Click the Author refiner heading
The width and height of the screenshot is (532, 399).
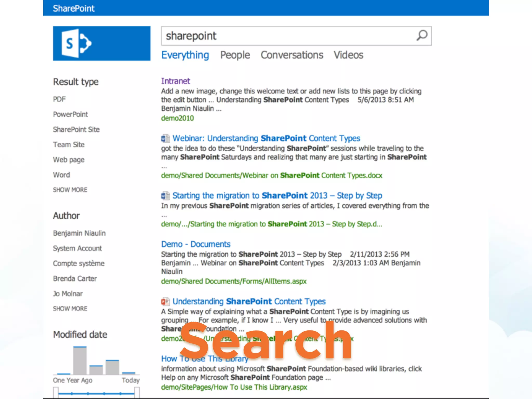66,216
